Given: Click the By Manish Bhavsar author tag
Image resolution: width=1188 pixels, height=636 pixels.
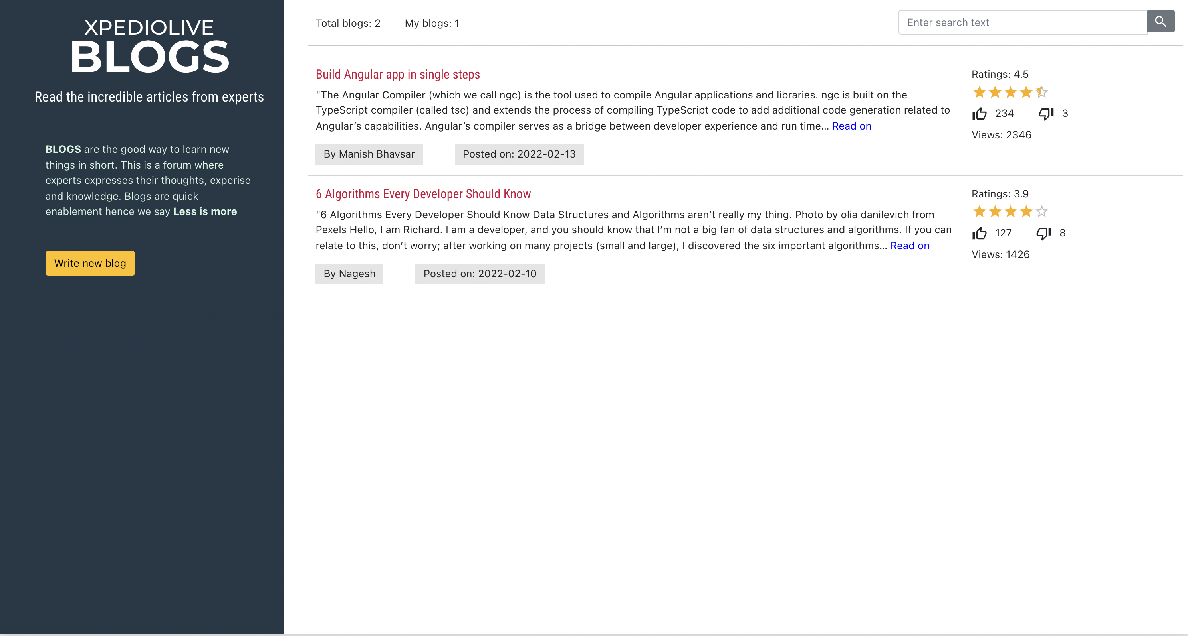Looking at the screenshot, I should [x=369, y=154].
